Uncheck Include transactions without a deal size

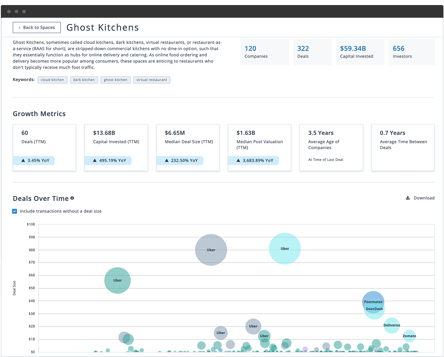tap(15, 211)
